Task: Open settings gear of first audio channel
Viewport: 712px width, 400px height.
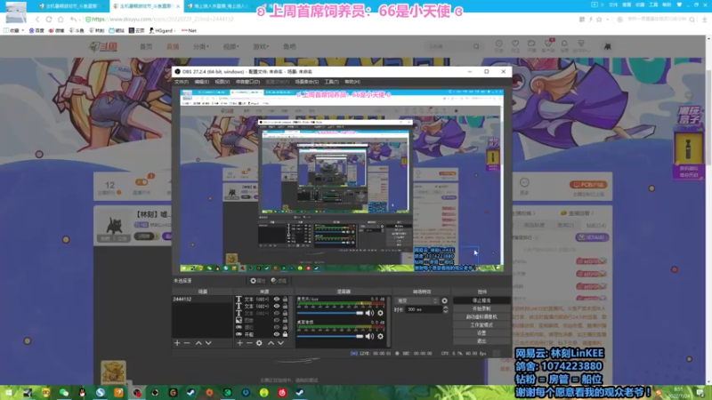Action: (x=381, y=313)
